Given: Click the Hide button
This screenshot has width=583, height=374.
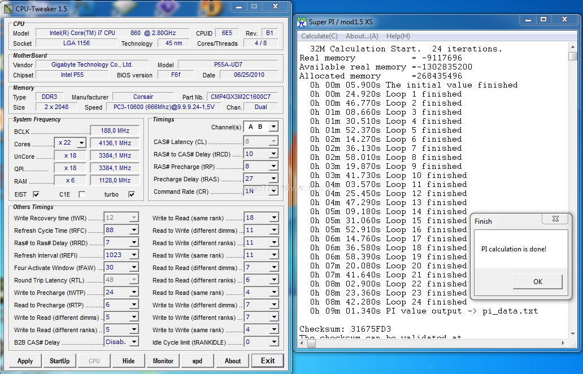Looking at the screenshot, I should pos(128,361).
